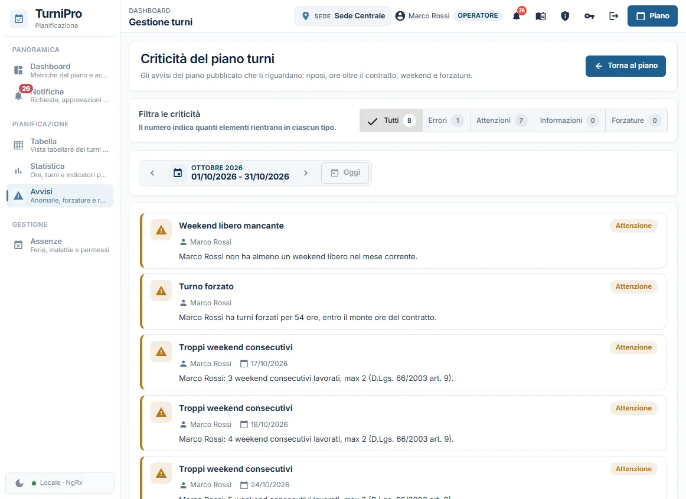Click the person icon in Weekend libero mancante card
Image resolution: width=686 pixels, height=499 pixels.
click(184, 242)
